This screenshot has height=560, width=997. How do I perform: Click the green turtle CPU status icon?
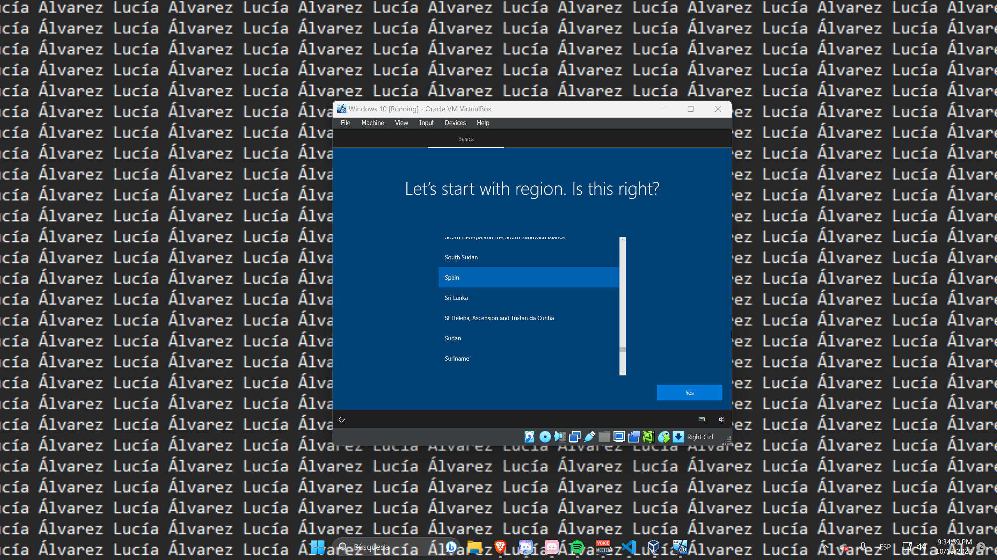click(649, 437)
